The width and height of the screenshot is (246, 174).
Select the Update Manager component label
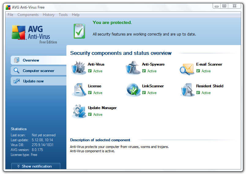click(x=102, y=108)
